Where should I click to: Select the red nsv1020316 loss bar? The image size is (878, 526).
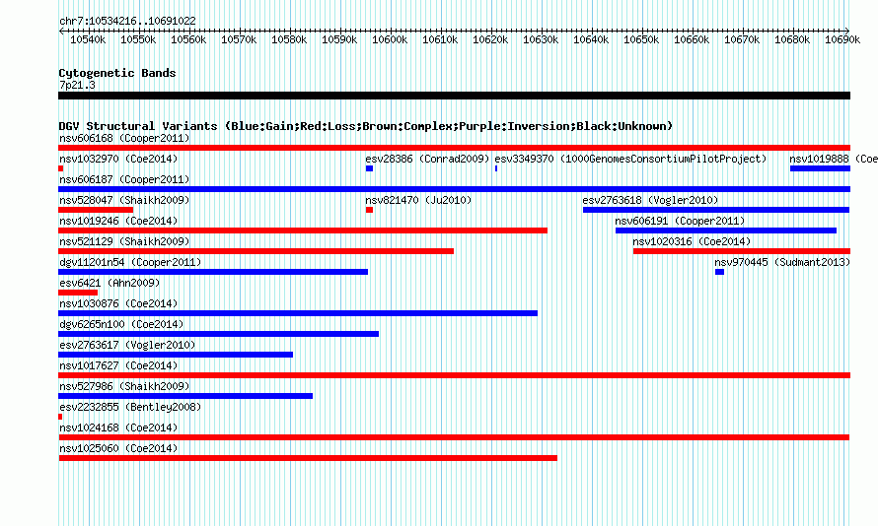(742, 251)
